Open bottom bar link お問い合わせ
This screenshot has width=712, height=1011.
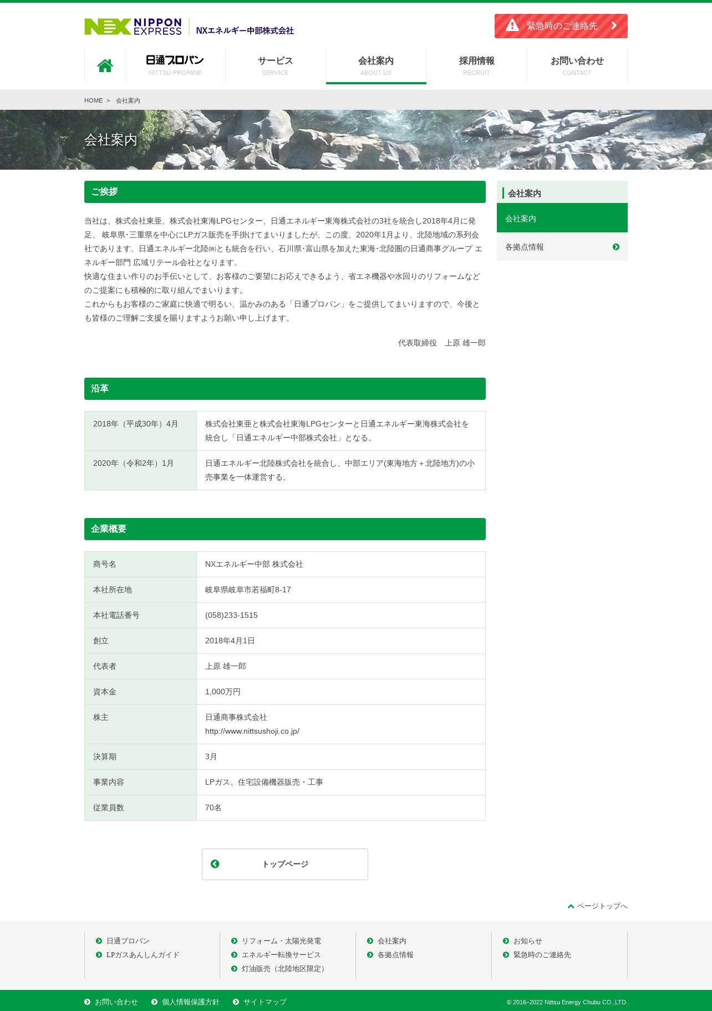point(116,1002)
